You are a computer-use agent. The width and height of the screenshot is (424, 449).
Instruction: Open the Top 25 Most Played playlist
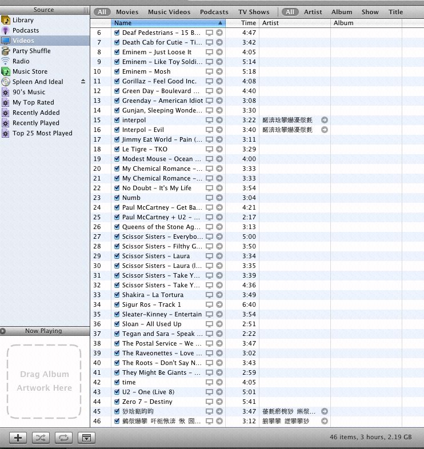pos(42,134)
